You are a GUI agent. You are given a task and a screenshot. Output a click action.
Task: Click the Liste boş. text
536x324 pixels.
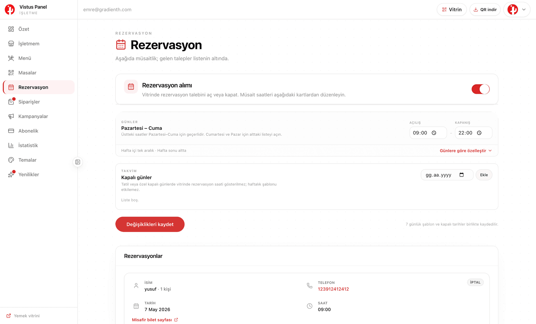coord(130,200)
